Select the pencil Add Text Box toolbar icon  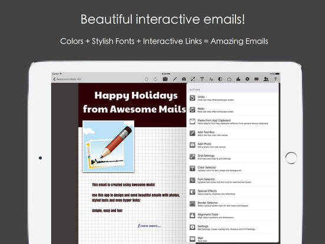175,79
